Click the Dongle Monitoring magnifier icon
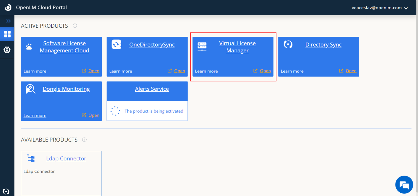This screenshot has width=418, height=196. pyautogui.click(x=30, y=89)
